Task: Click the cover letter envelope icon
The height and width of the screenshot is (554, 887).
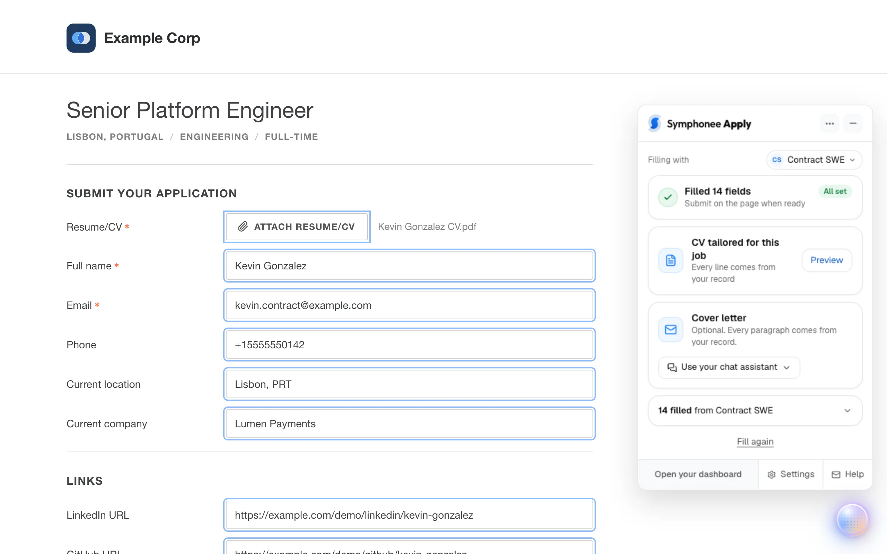Action: [670, 329]
